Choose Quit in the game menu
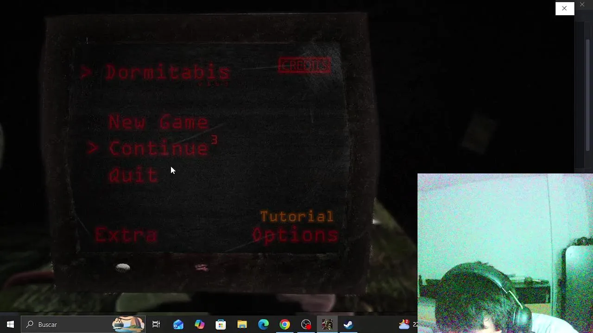 133,175
